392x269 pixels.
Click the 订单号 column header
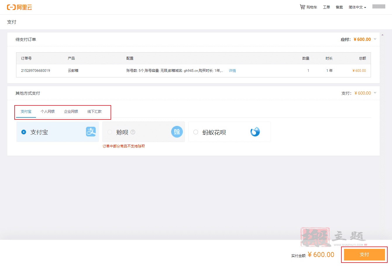point(26,58)
